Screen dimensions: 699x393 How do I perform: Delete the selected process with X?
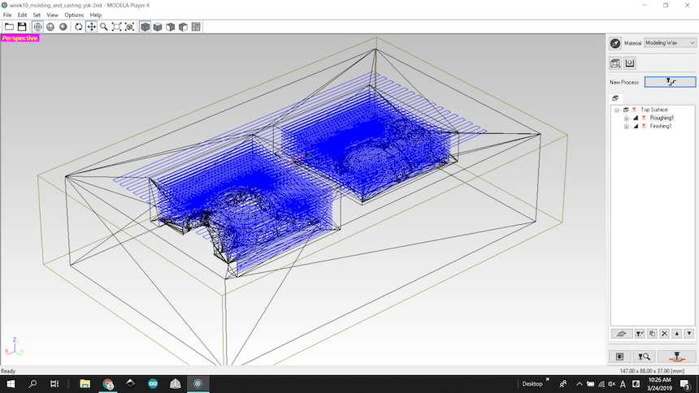tap(664, 333)
